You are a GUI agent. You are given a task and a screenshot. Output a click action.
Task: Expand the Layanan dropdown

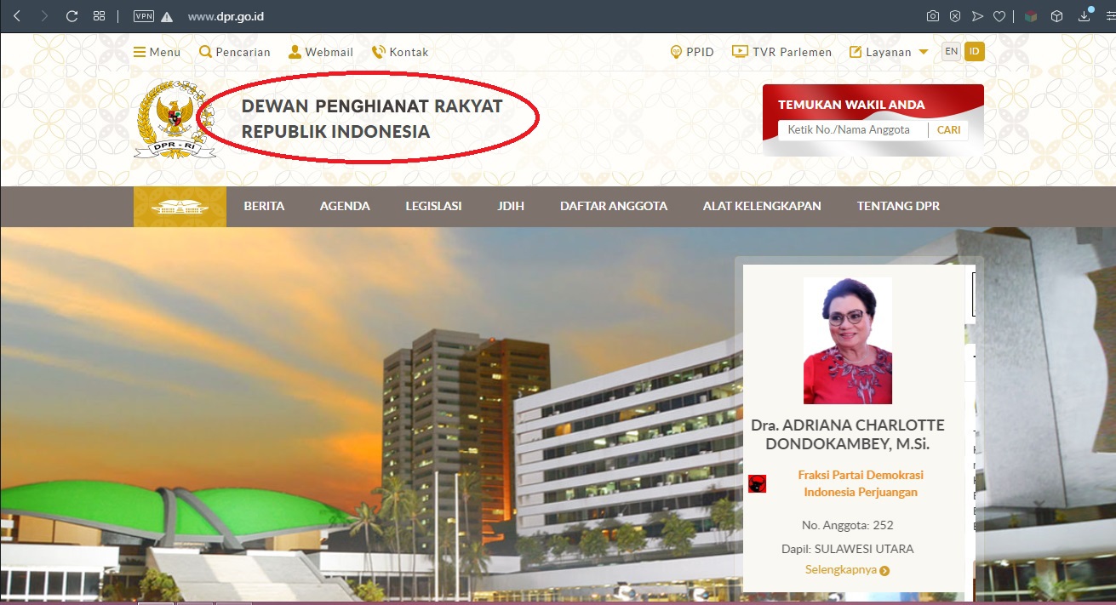tap(889, 52)
